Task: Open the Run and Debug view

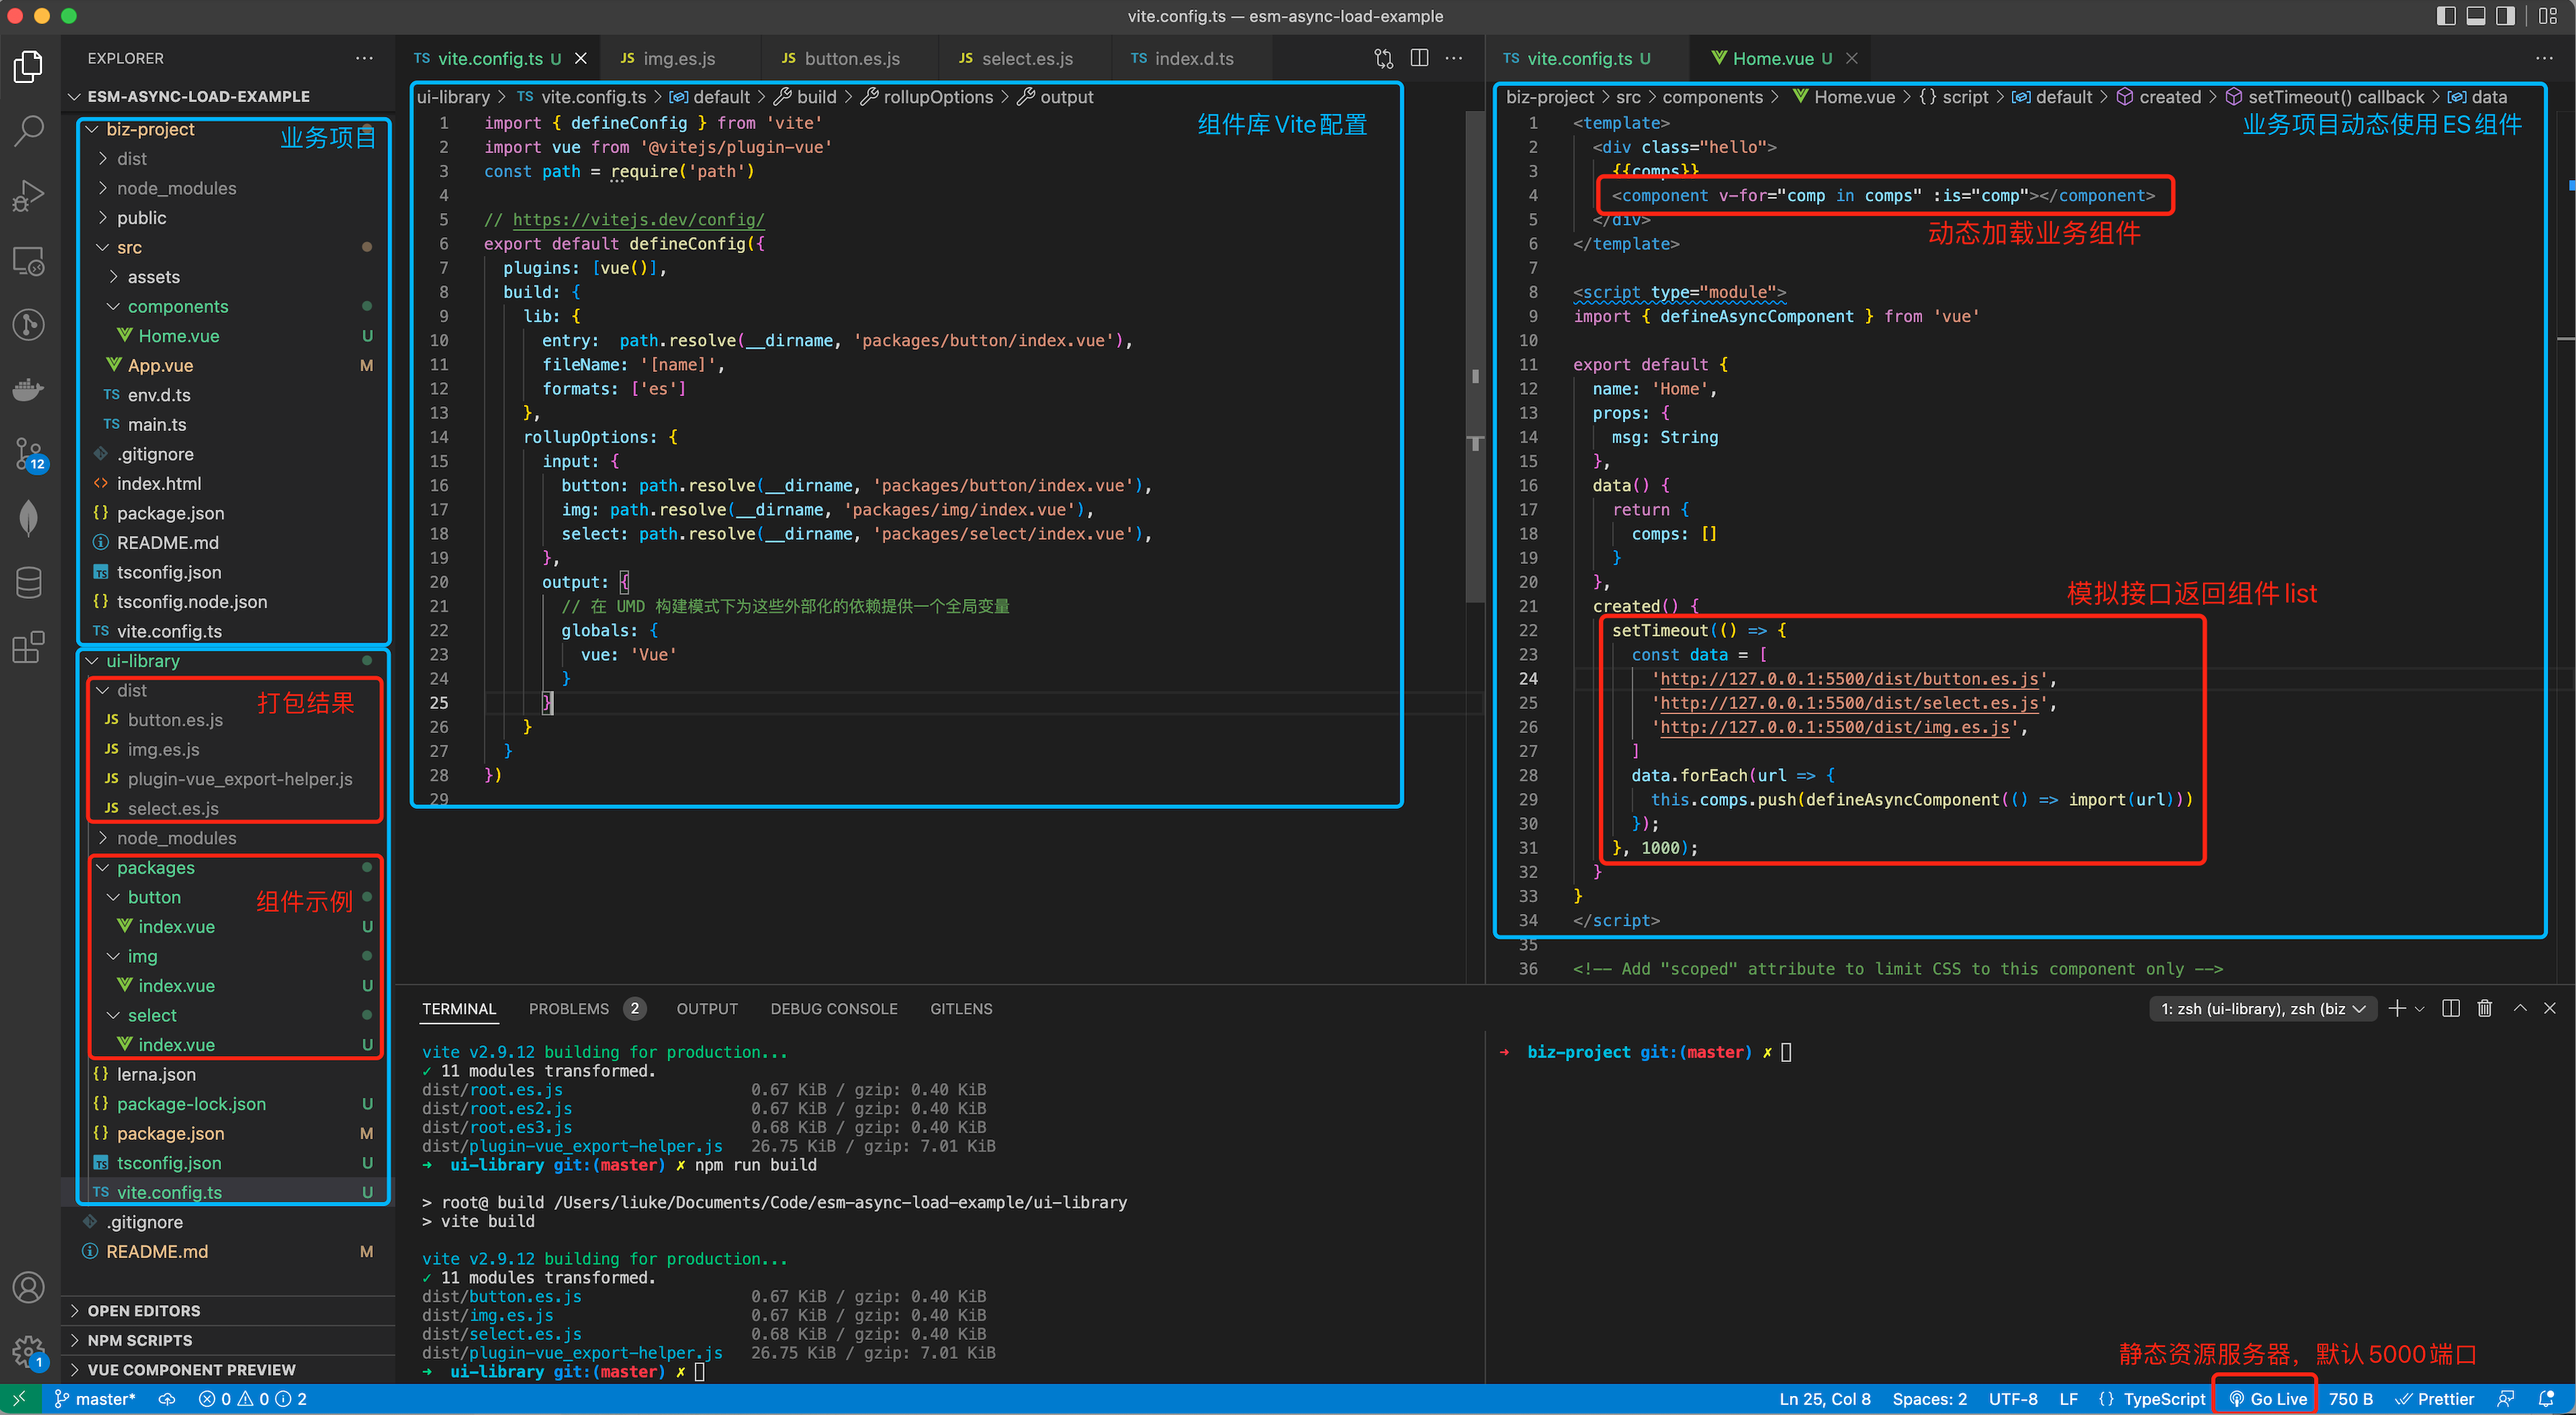Action: [x=28, y=196]
